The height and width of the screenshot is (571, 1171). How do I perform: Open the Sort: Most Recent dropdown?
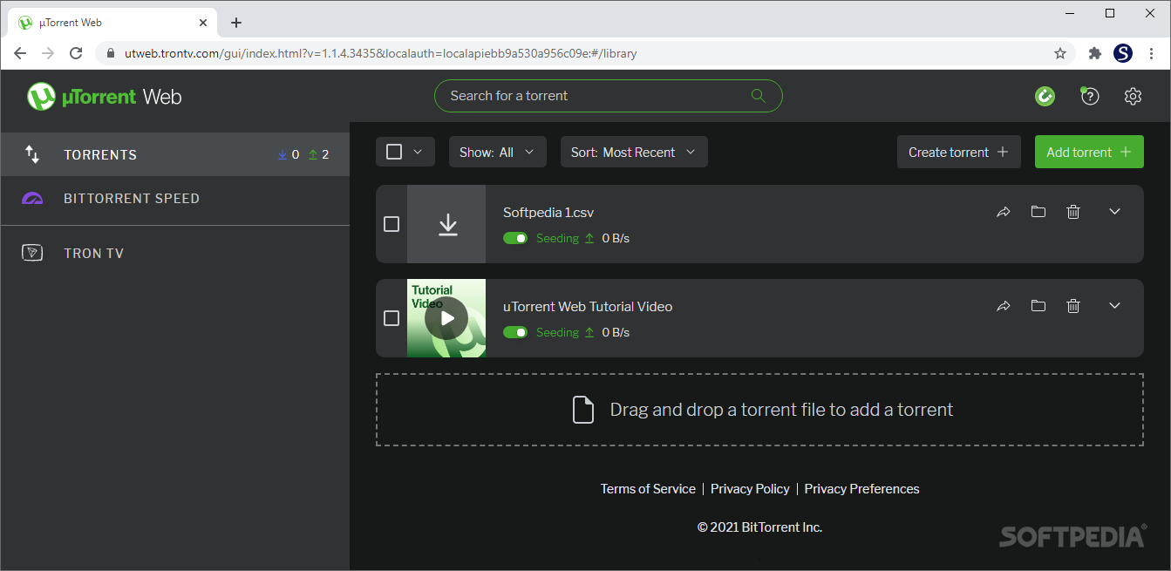tap(634, 152)
